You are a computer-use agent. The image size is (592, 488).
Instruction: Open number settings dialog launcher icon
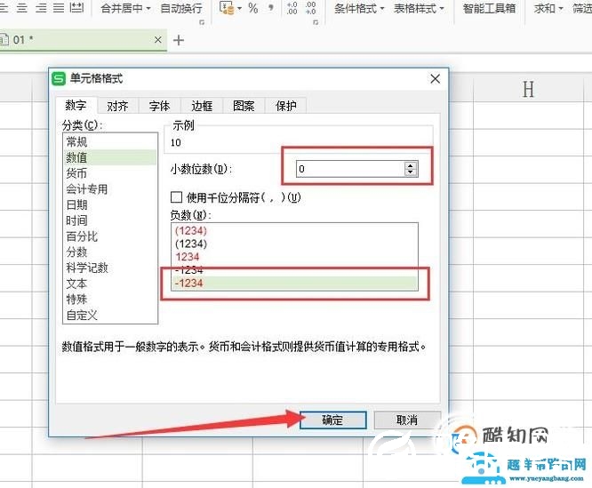click(316, 22)
